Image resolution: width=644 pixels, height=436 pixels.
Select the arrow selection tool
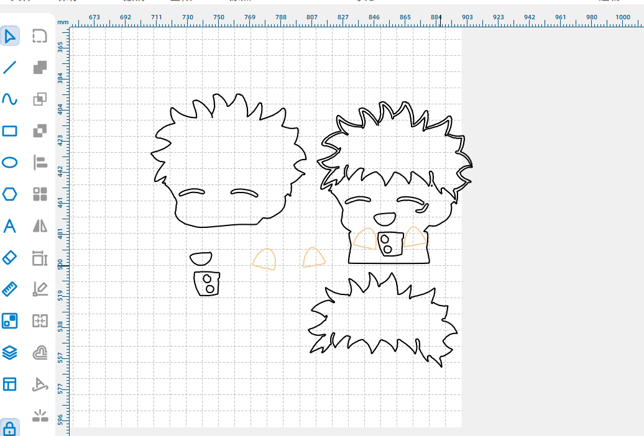coord(10,36)
